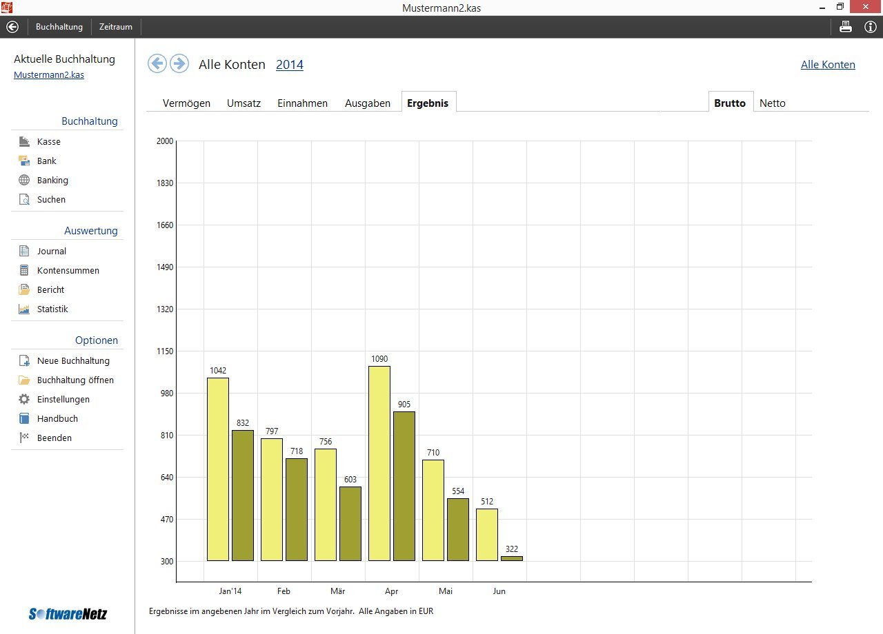Go to next period with right arrow

179,63
